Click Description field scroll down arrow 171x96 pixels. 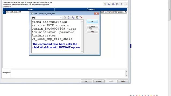pos(126,76)
